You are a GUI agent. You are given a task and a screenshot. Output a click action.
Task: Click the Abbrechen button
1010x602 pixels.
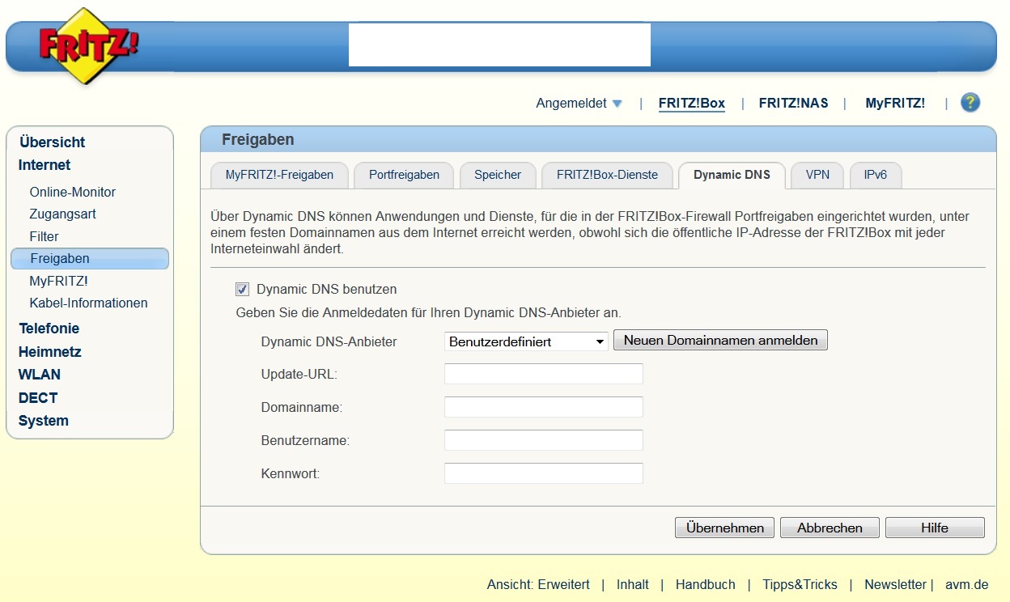[x=830, y=528]
